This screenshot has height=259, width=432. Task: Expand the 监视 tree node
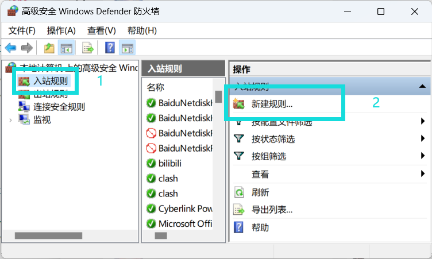click(x=11, y=119)
